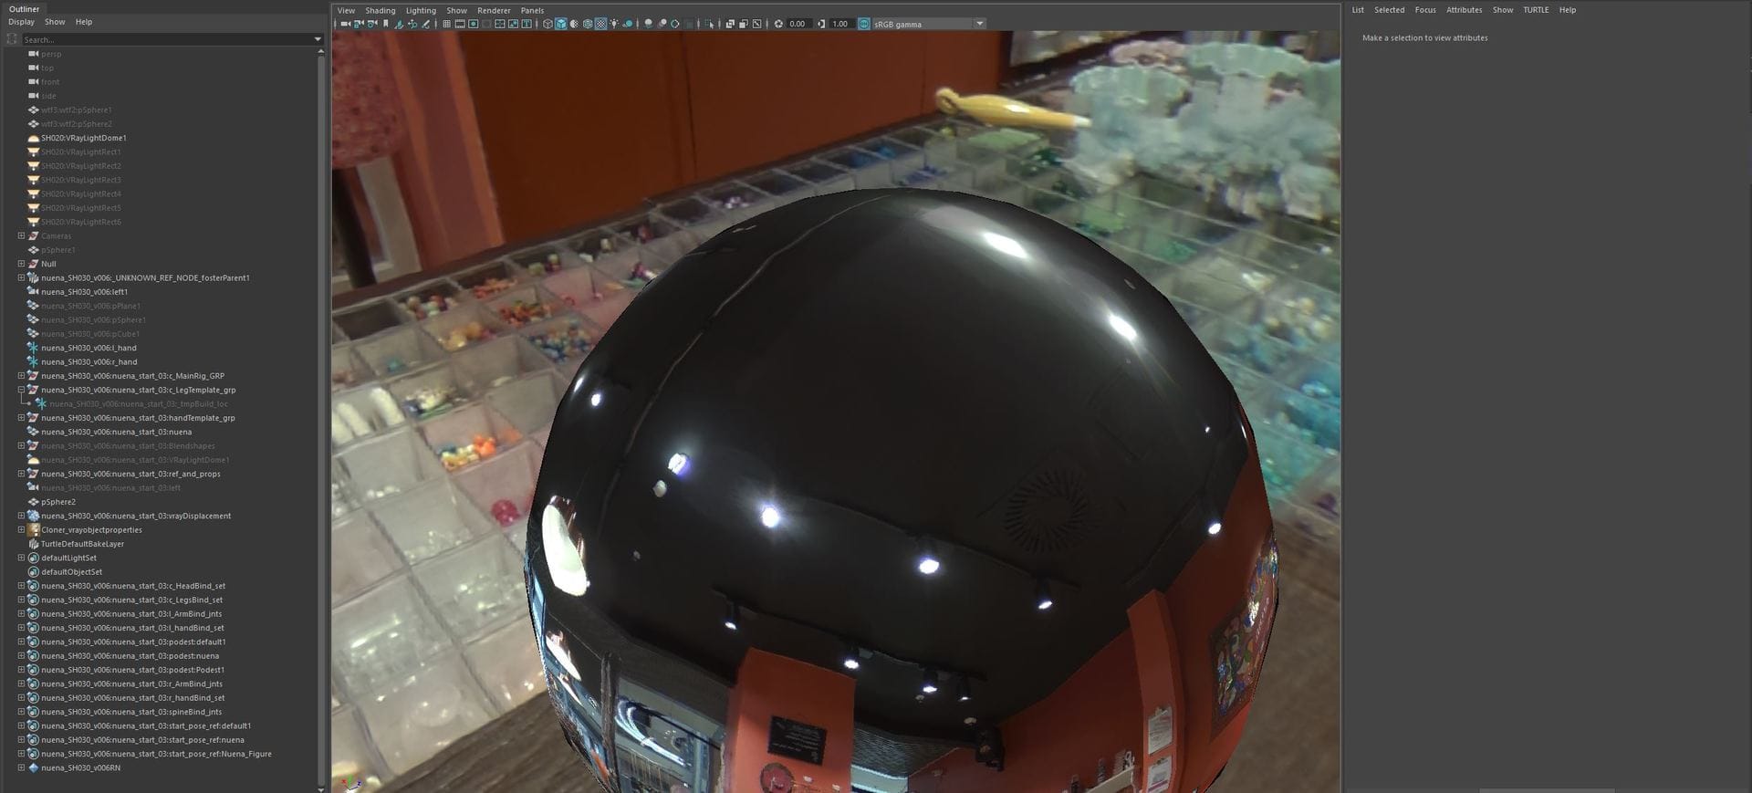This screenshot has height=793, width=1752.
Task: Click the exposure reset icon
Action: [x=778, y=24]
